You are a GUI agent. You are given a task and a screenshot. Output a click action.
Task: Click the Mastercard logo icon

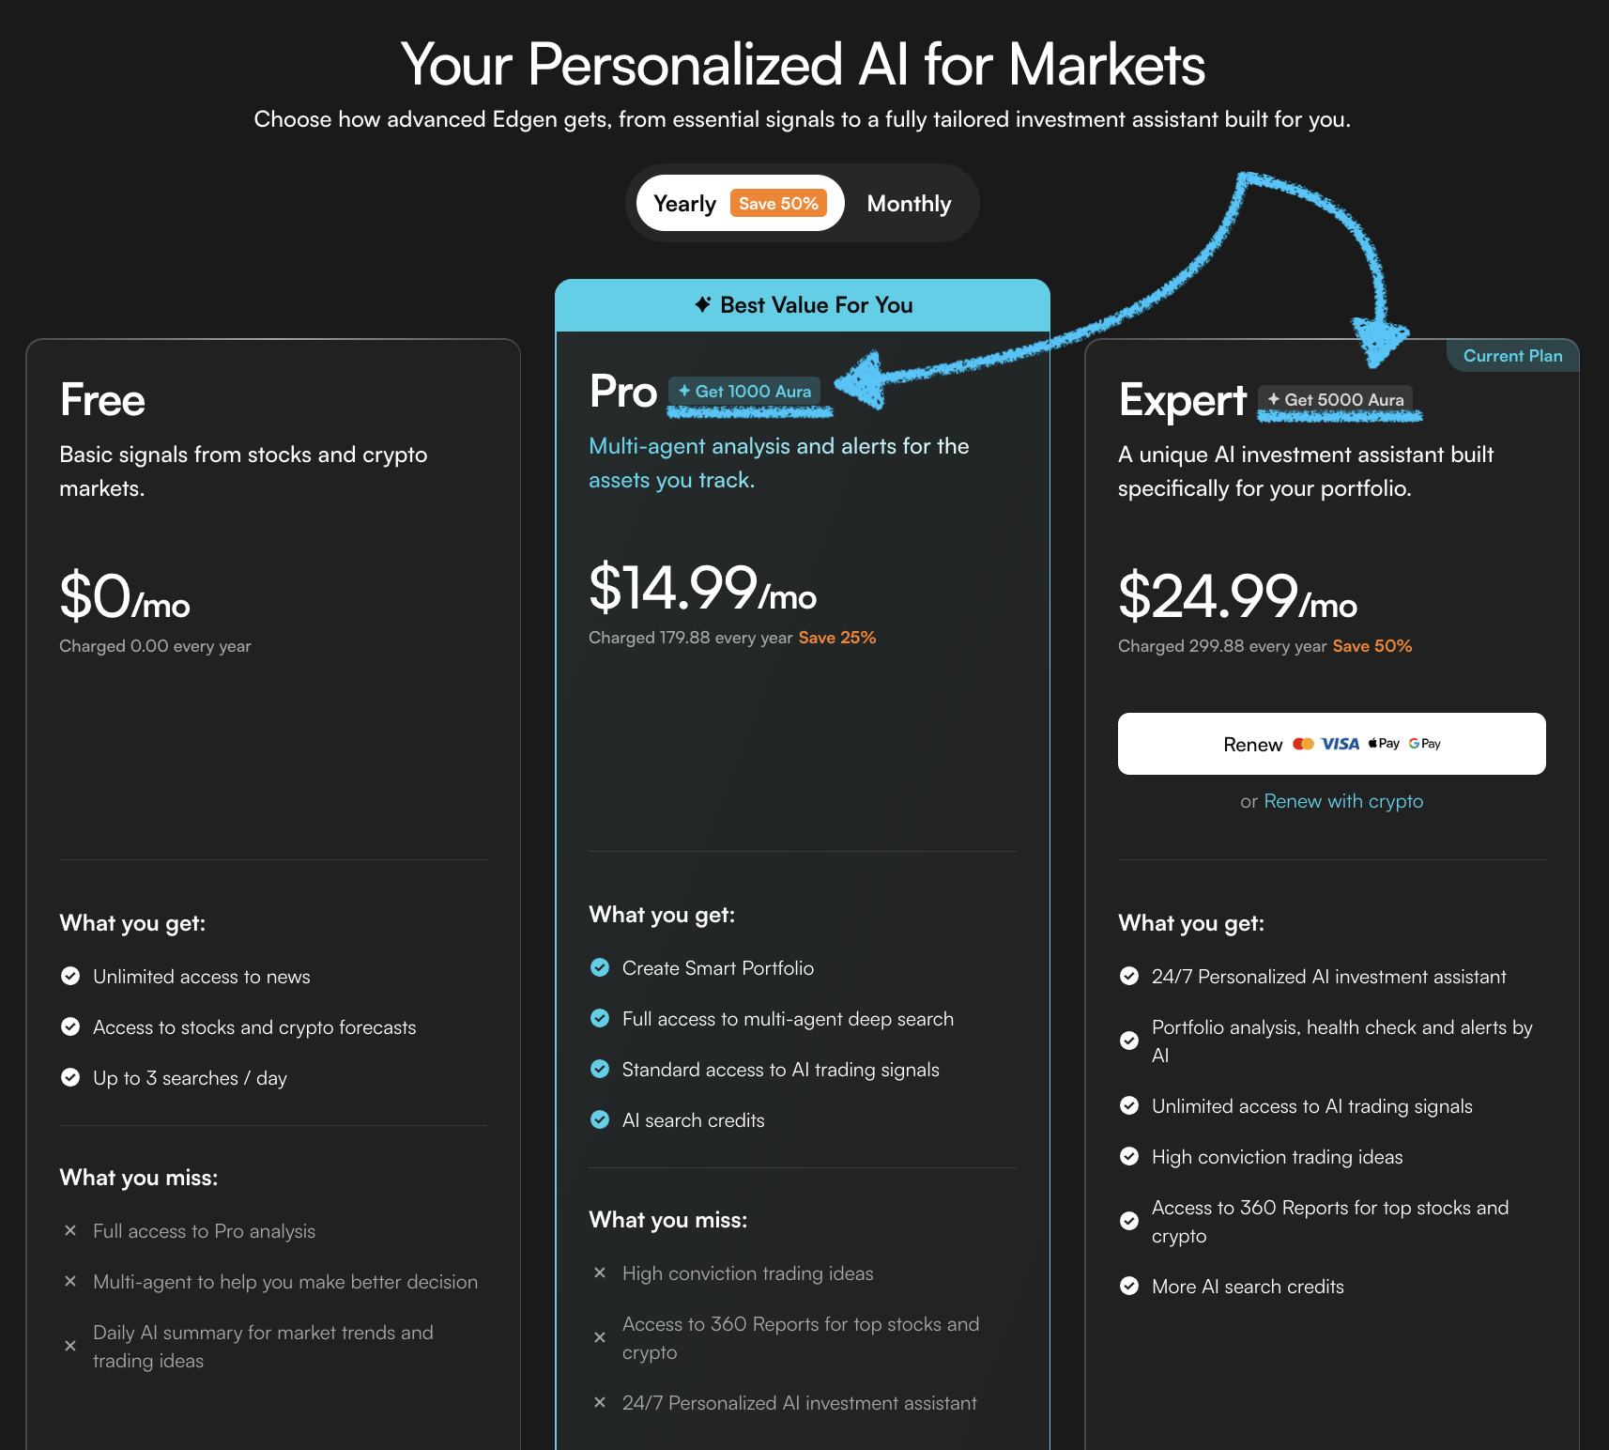click(1303, 744)
